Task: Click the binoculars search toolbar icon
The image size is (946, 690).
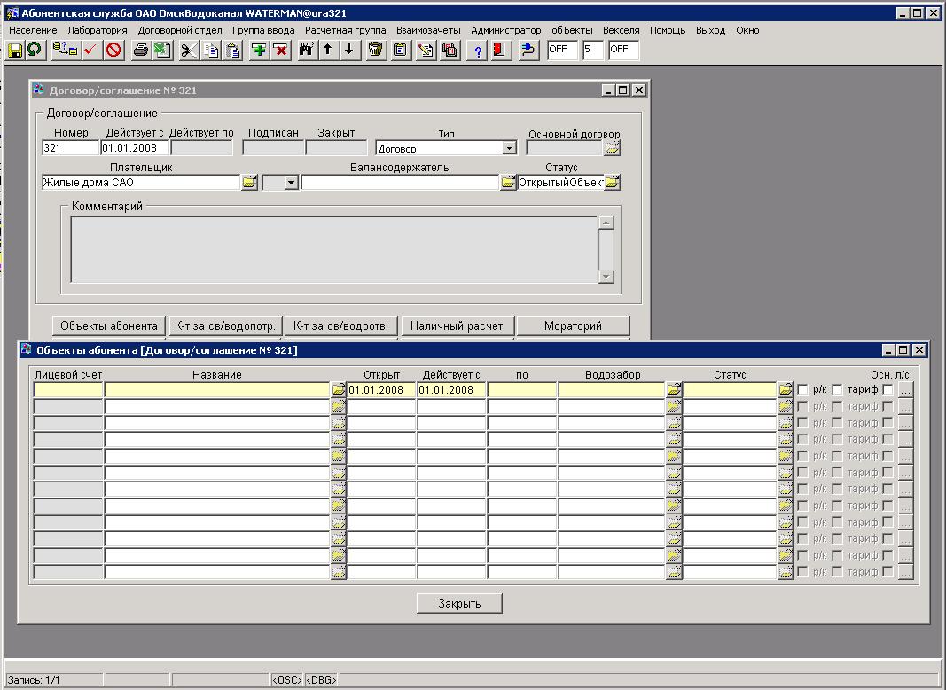Action: coord(306,51)
